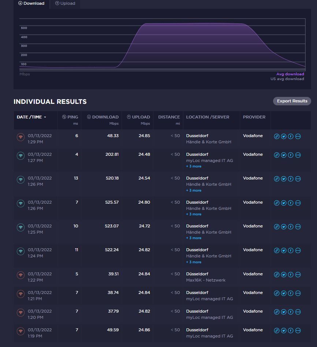Viewport: 317px width, 347px height.
Task: Open more options for the 525.57 Mbps result
Action: coord(298,203)
